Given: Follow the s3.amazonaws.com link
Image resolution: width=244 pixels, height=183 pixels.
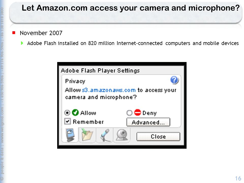Looking at the screenshot, I should click(109, 90).
